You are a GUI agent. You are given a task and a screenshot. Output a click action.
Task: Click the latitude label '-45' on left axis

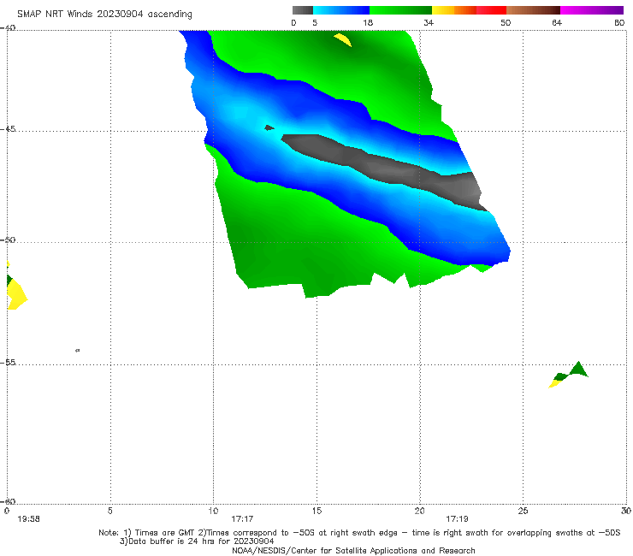pos(8,129)
